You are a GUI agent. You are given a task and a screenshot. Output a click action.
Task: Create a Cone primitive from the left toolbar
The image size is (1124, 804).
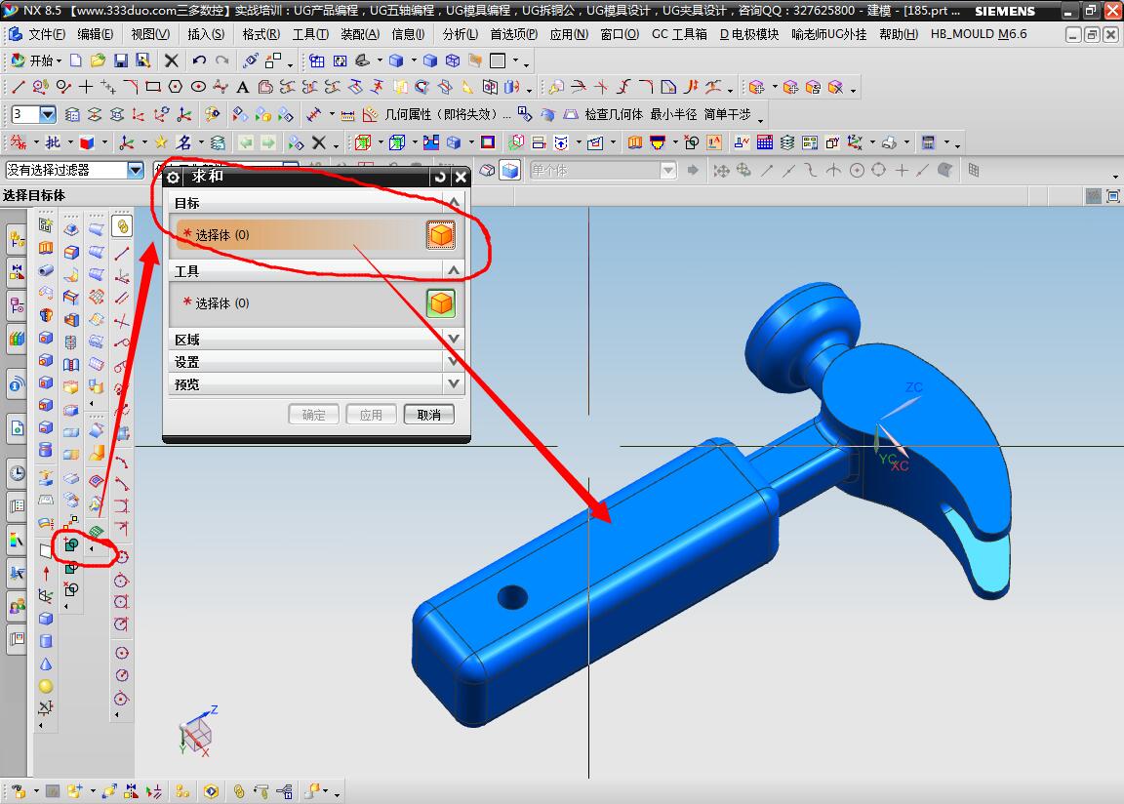[x=46, y=664]
